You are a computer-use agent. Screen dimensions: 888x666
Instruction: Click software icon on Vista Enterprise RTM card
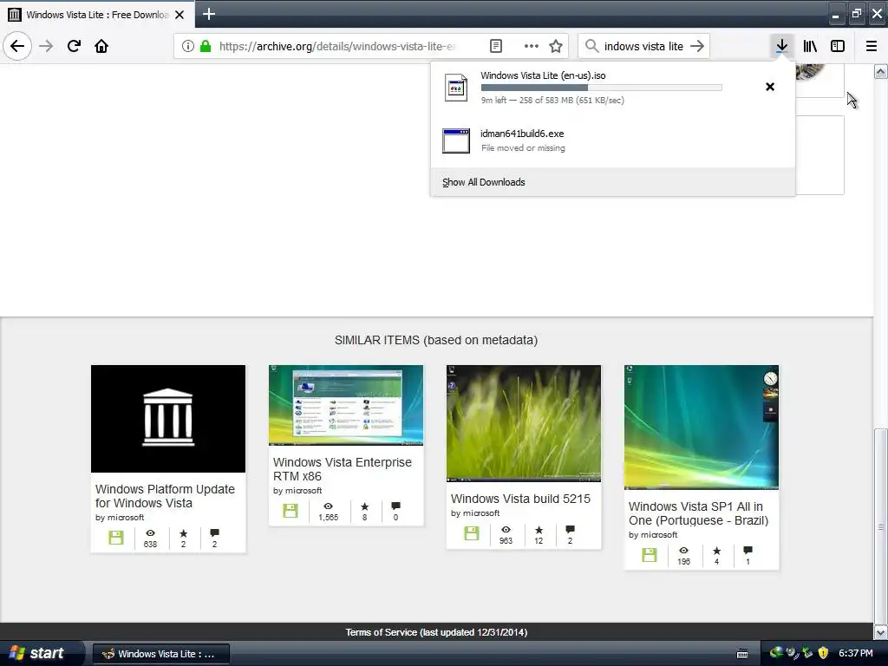tap(291, 510)
